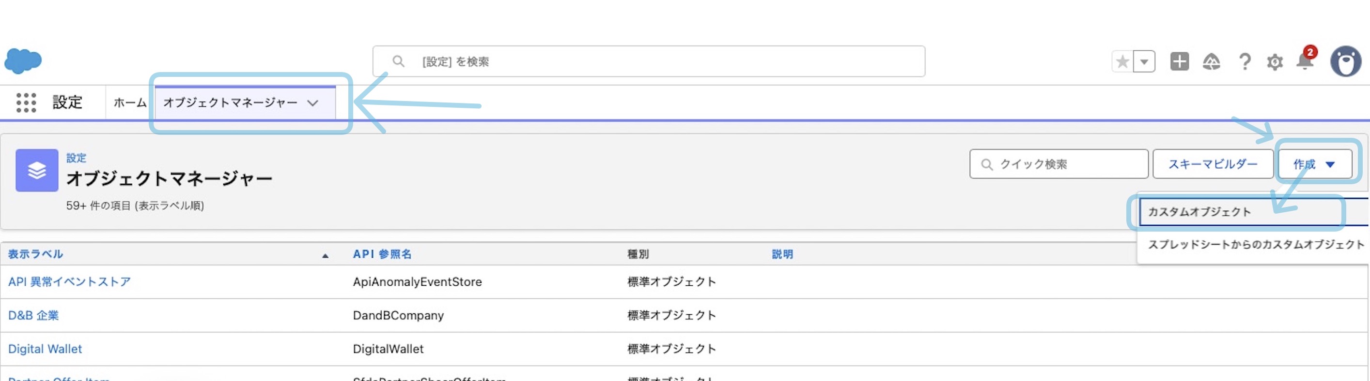
Task: Open the D&B 企業 object link
Action: tap(33, 315)
